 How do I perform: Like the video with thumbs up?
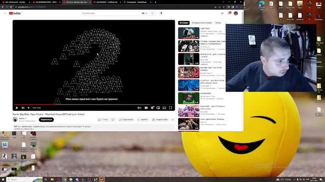[x=103, y=120]
